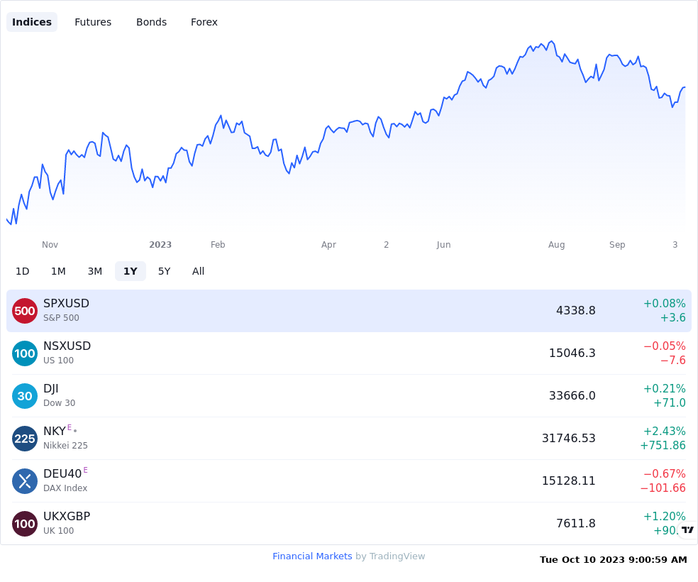The height and width of the screenshot is (582, 698).
Task: Click the Jun label on the chart axis
Action: [443, 245]
